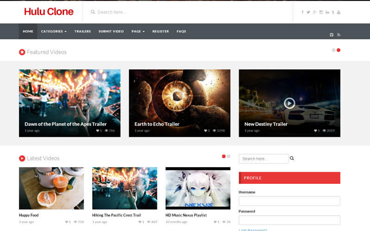Click the RSS feed icon
370x231 pixels.
[339, 35]
